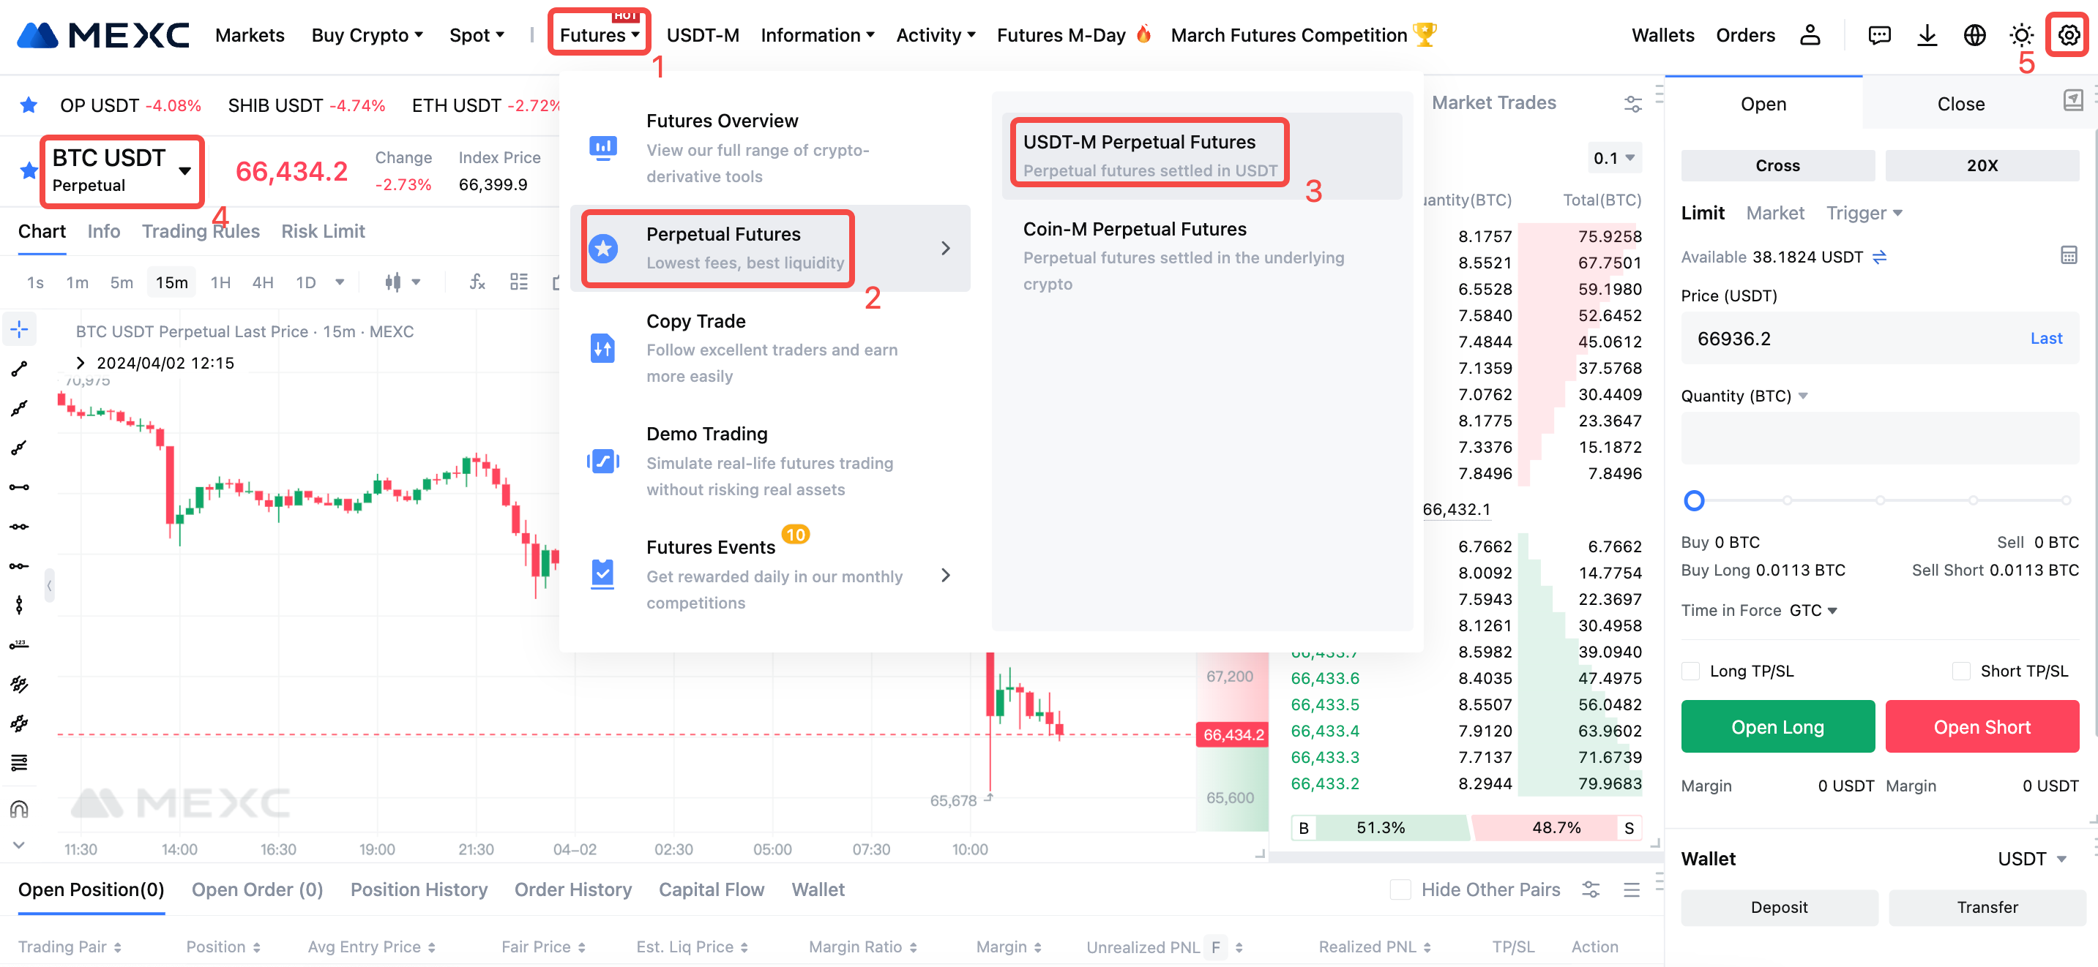Click the transfer arrows next to Available

click(1880, 257)
